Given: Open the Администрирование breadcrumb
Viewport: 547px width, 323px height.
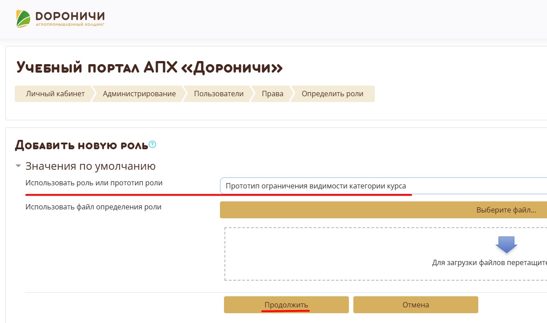Looking at the screenshot, I should pyautogui.click(x=139, y=94).
